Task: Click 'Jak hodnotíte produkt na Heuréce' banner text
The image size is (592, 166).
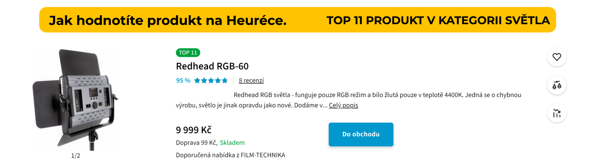Action: pos(168,20)
